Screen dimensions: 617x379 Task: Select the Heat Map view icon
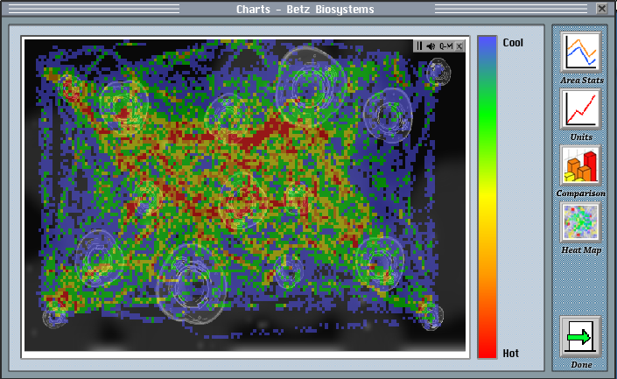click(x=580, y=222)
